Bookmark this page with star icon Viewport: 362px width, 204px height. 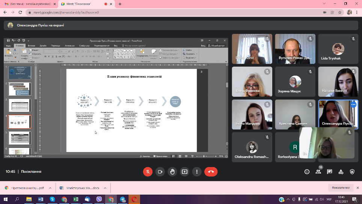(x=340, y=12)
